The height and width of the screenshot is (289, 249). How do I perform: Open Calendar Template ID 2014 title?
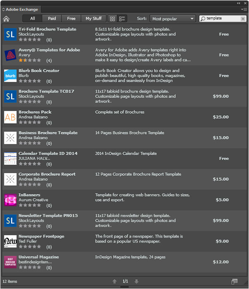[48, 153]
